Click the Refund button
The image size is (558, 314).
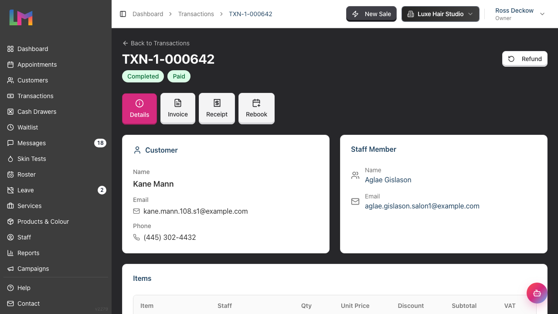524,59
